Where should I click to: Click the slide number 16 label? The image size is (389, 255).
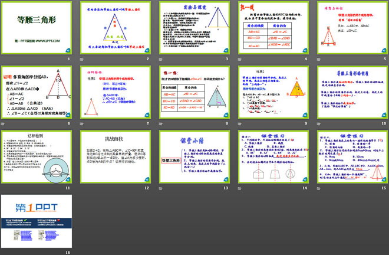[x=68, y=252]
